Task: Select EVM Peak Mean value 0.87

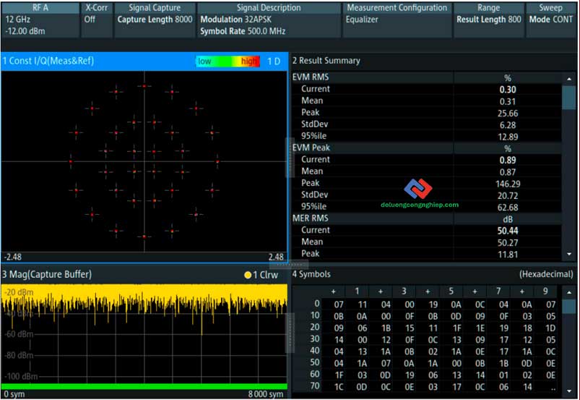Action: (x=508, y=172)
